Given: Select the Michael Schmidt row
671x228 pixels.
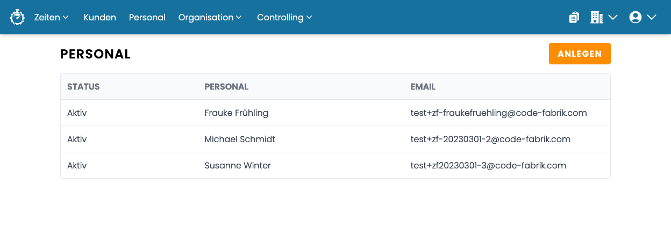Looking at the screenshot, I should pyautogui.click(x=335, y=139).
